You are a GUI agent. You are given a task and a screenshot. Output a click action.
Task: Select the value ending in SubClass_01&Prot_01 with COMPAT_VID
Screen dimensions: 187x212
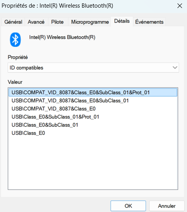pos(93,93)
